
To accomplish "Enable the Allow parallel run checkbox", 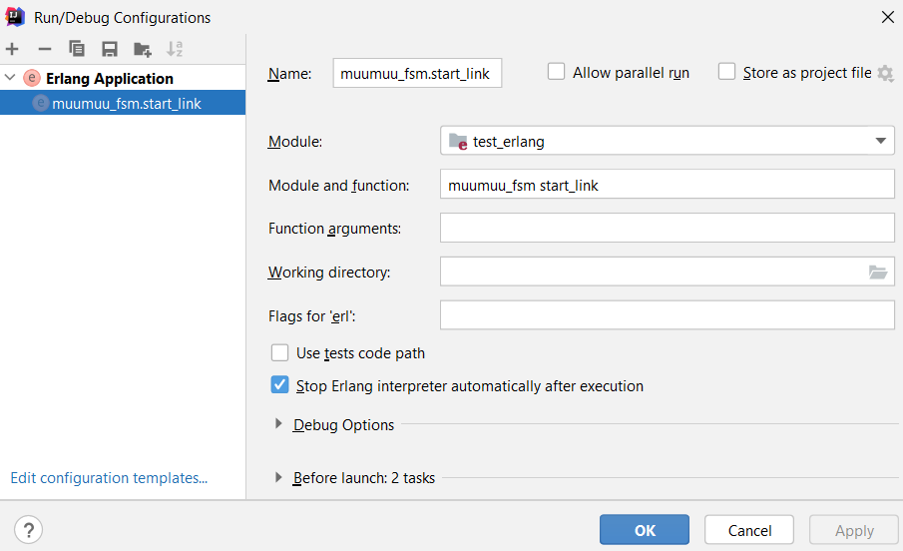I will click(557, 72).
